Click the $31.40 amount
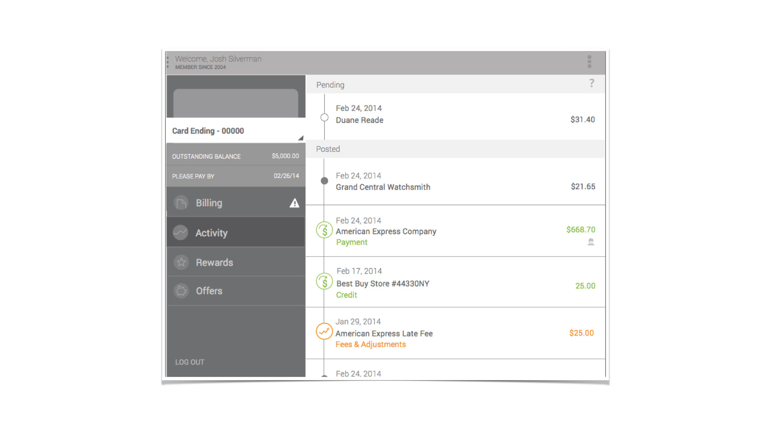This screenshot has width=771, height=434. pos(583,119)
